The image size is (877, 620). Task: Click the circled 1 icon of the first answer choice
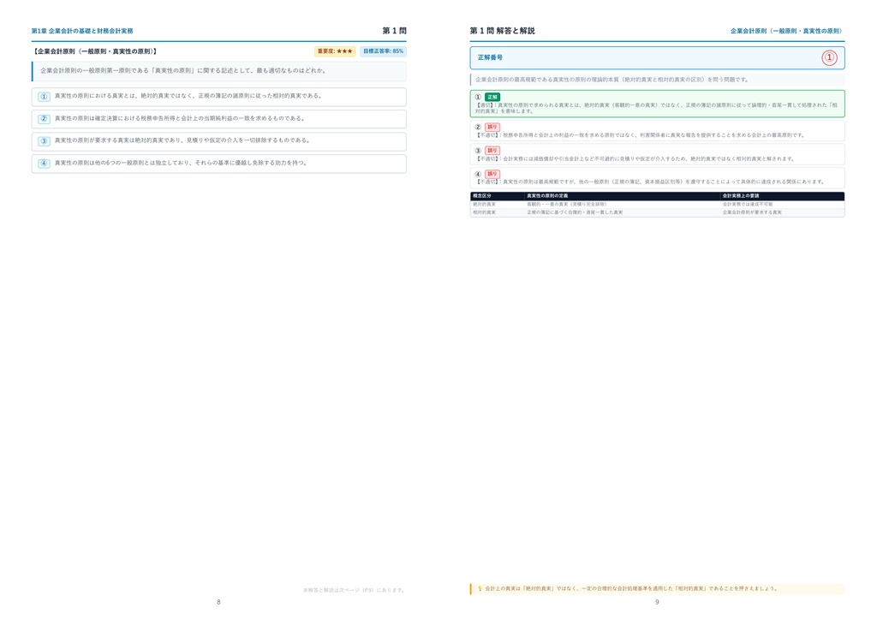click(x=44, y=97)
